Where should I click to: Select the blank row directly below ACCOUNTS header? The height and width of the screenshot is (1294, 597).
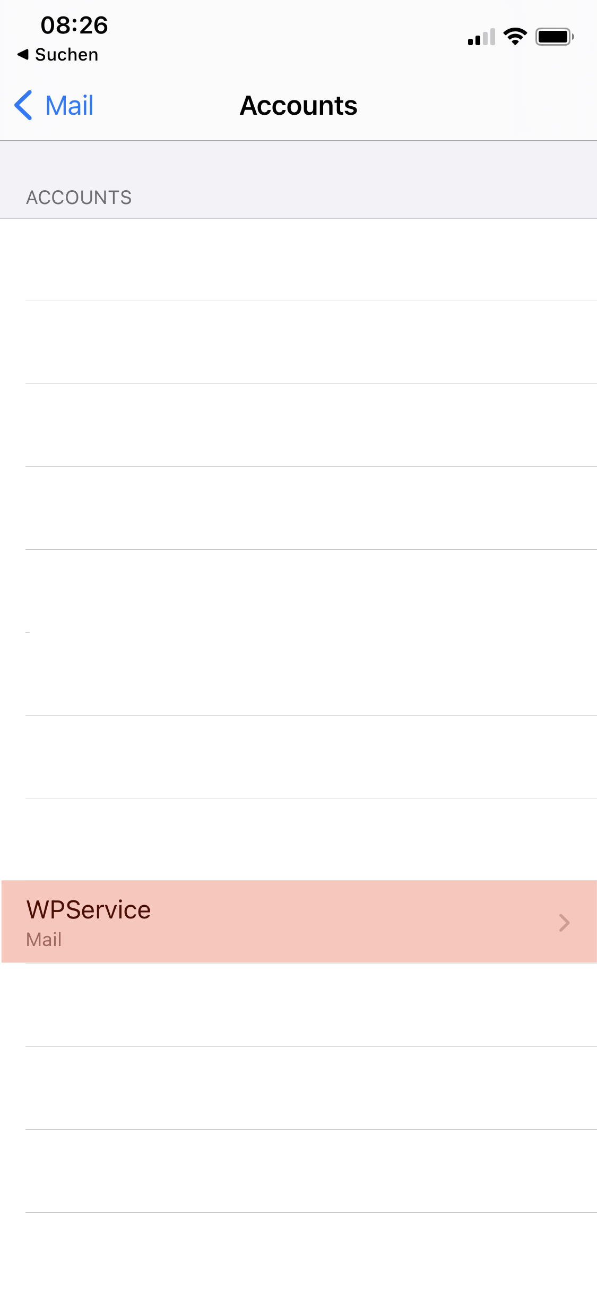tap(298, 260)
